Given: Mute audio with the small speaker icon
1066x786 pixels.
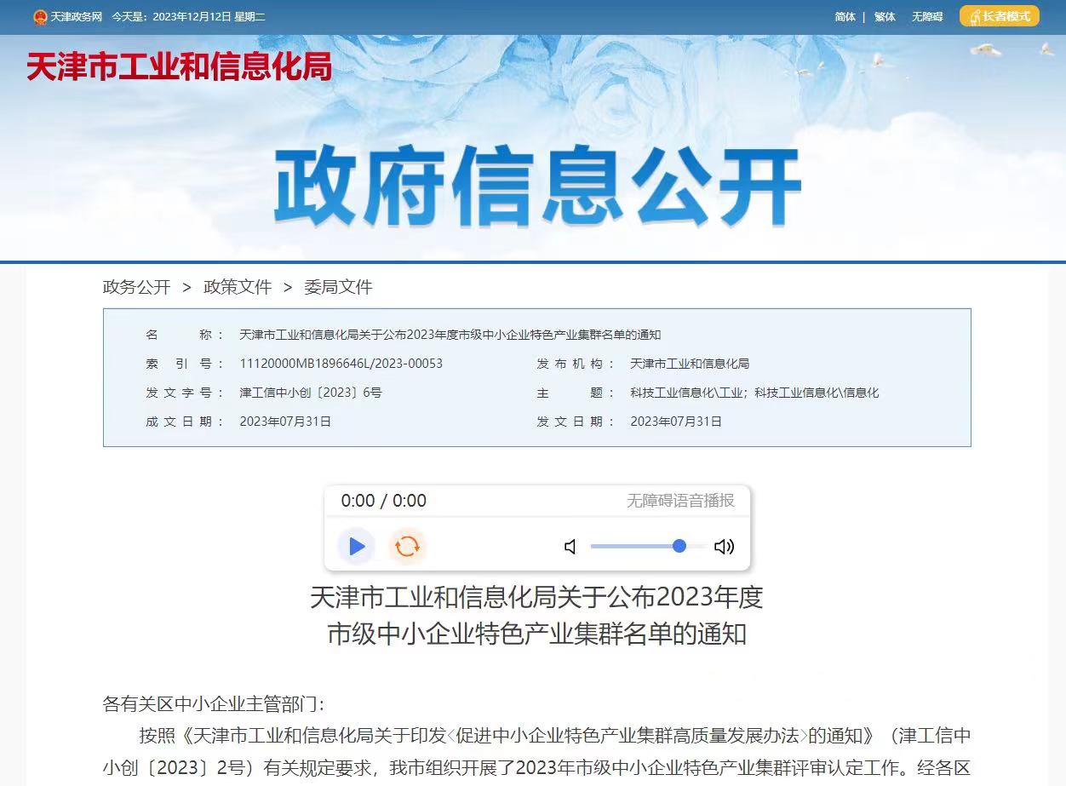Looking at the screenshot, I should click(570, 547).
